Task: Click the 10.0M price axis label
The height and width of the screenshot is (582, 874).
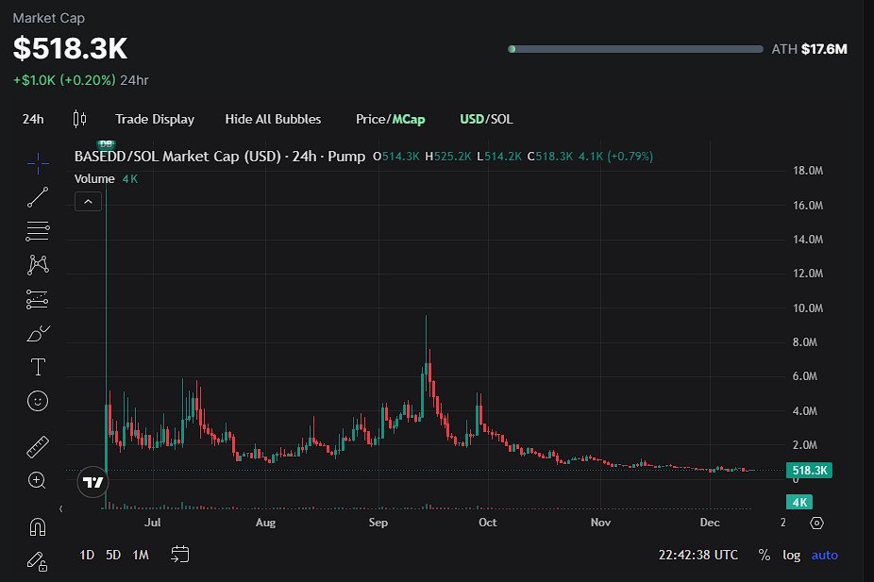Action: point(808,308)
